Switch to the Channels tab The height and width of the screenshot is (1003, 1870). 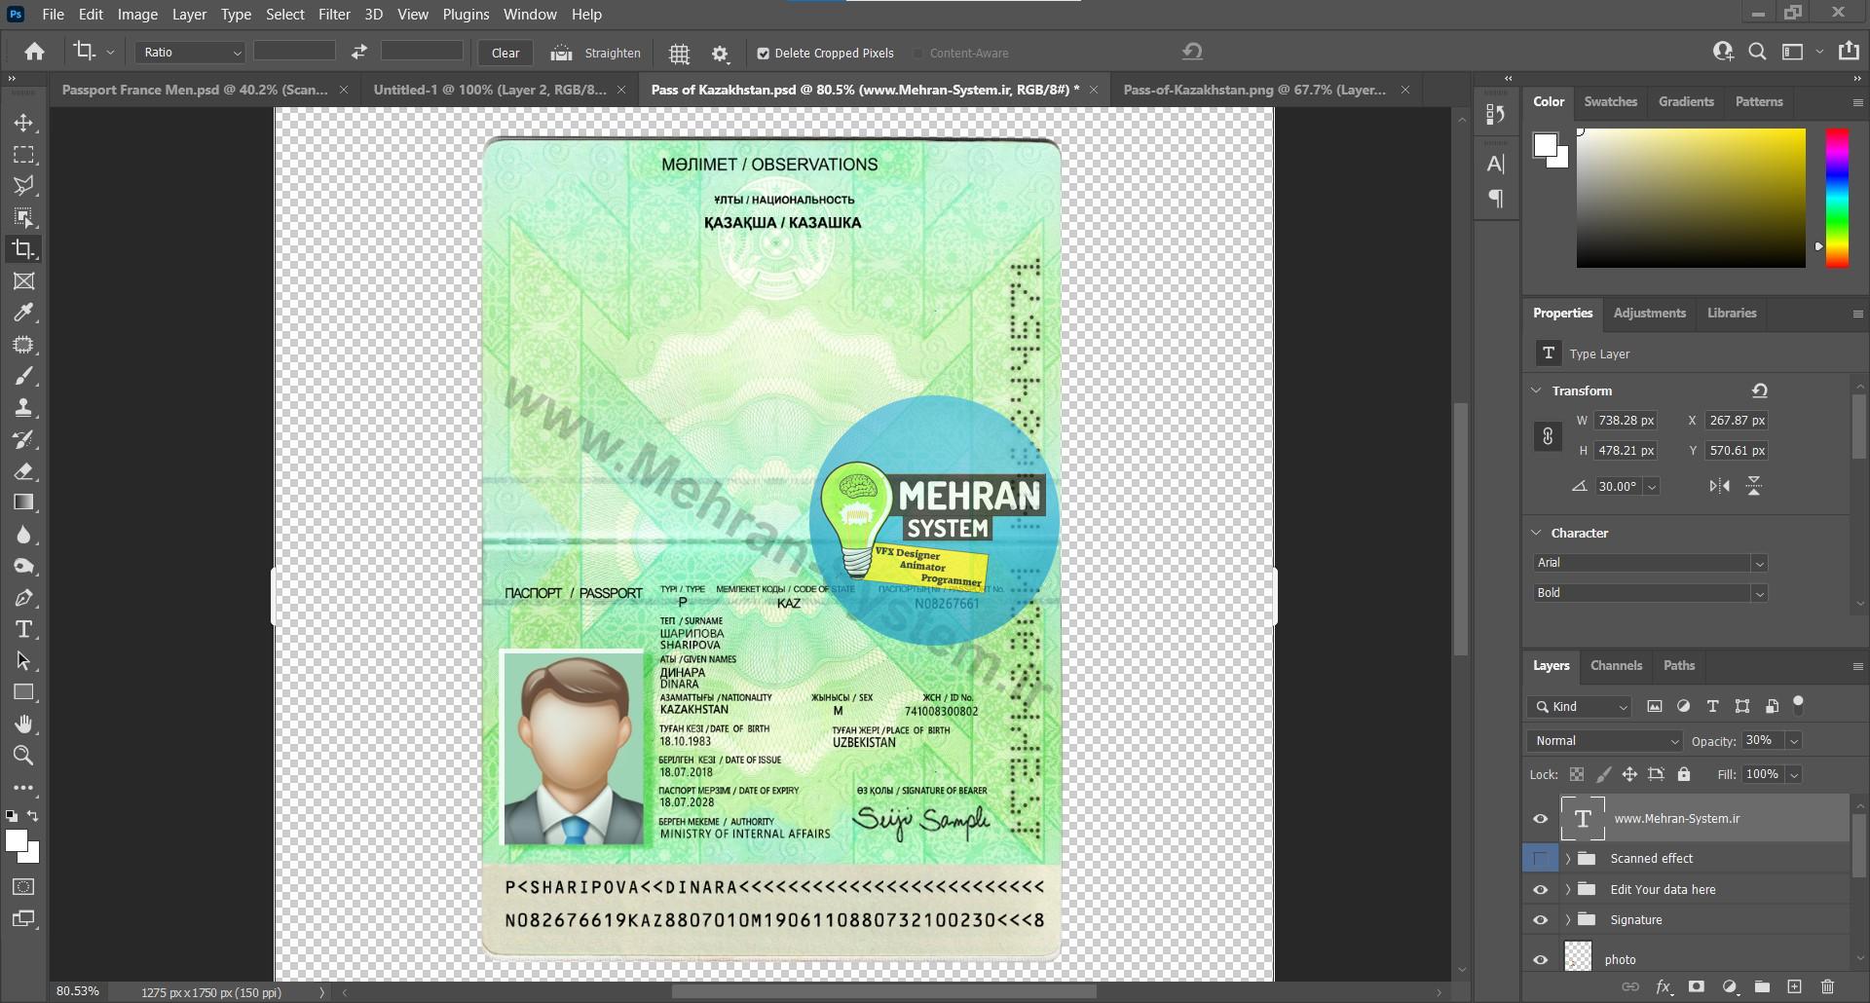coord(1615,666)
